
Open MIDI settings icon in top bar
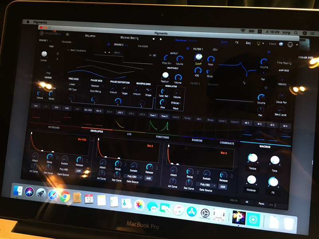(290, 45)
